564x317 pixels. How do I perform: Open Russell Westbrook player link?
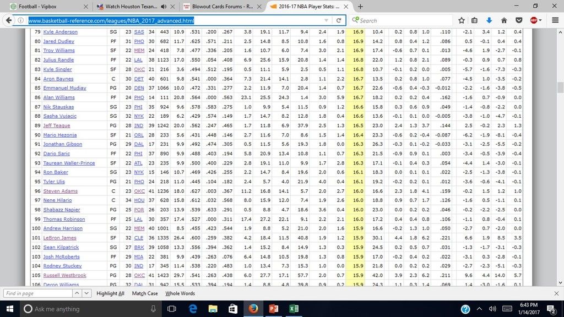coord(64,275)
